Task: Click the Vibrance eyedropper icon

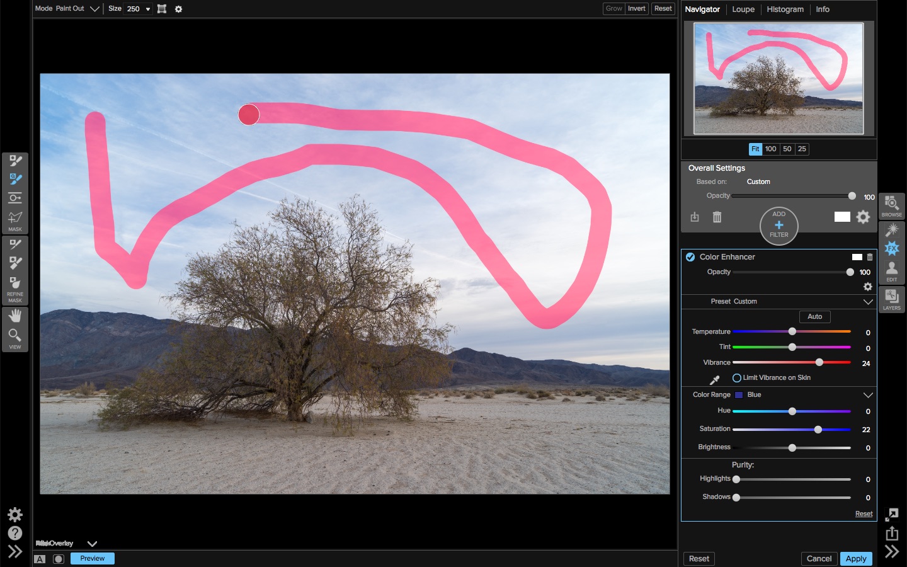Action: click(715, 380)
